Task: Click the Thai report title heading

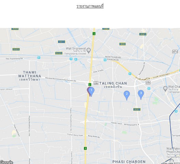Action: click(x=90, y=6)
